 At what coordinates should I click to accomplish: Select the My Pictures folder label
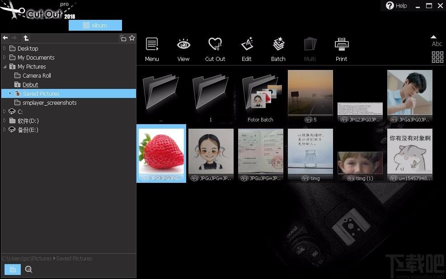click(32, 66)
